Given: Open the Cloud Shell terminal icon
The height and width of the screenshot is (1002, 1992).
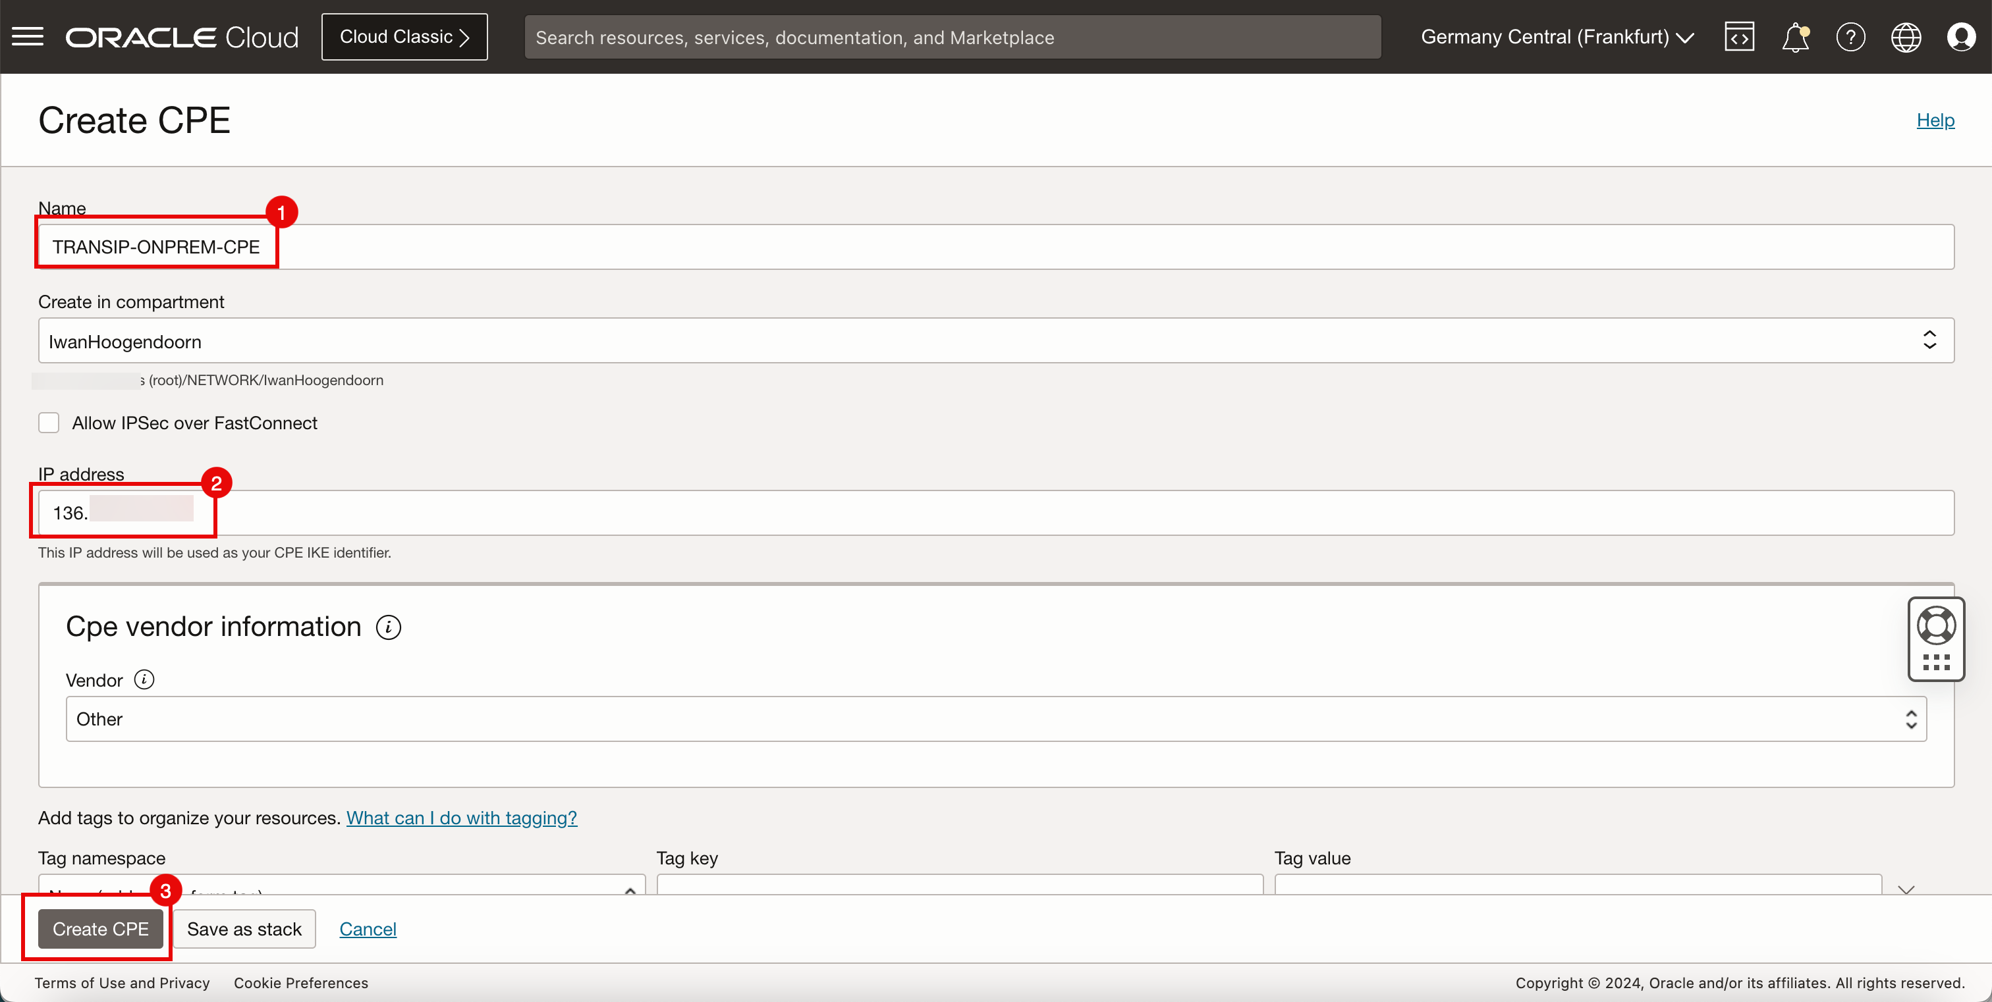Looking at the screenshot, I should (x=1742, y=37).
